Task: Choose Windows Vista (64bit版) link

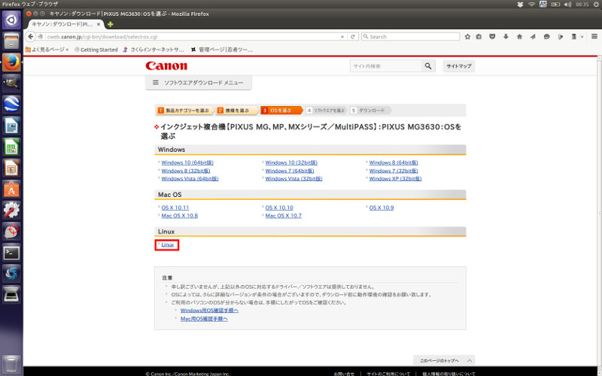Action: 190,179
